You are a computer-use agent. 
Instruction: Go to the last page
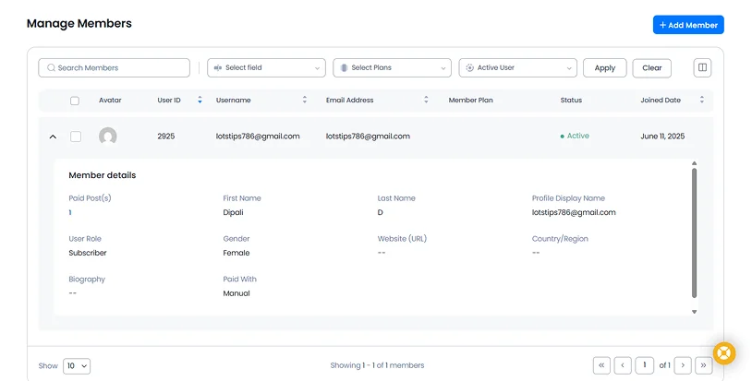coord(704,365)
